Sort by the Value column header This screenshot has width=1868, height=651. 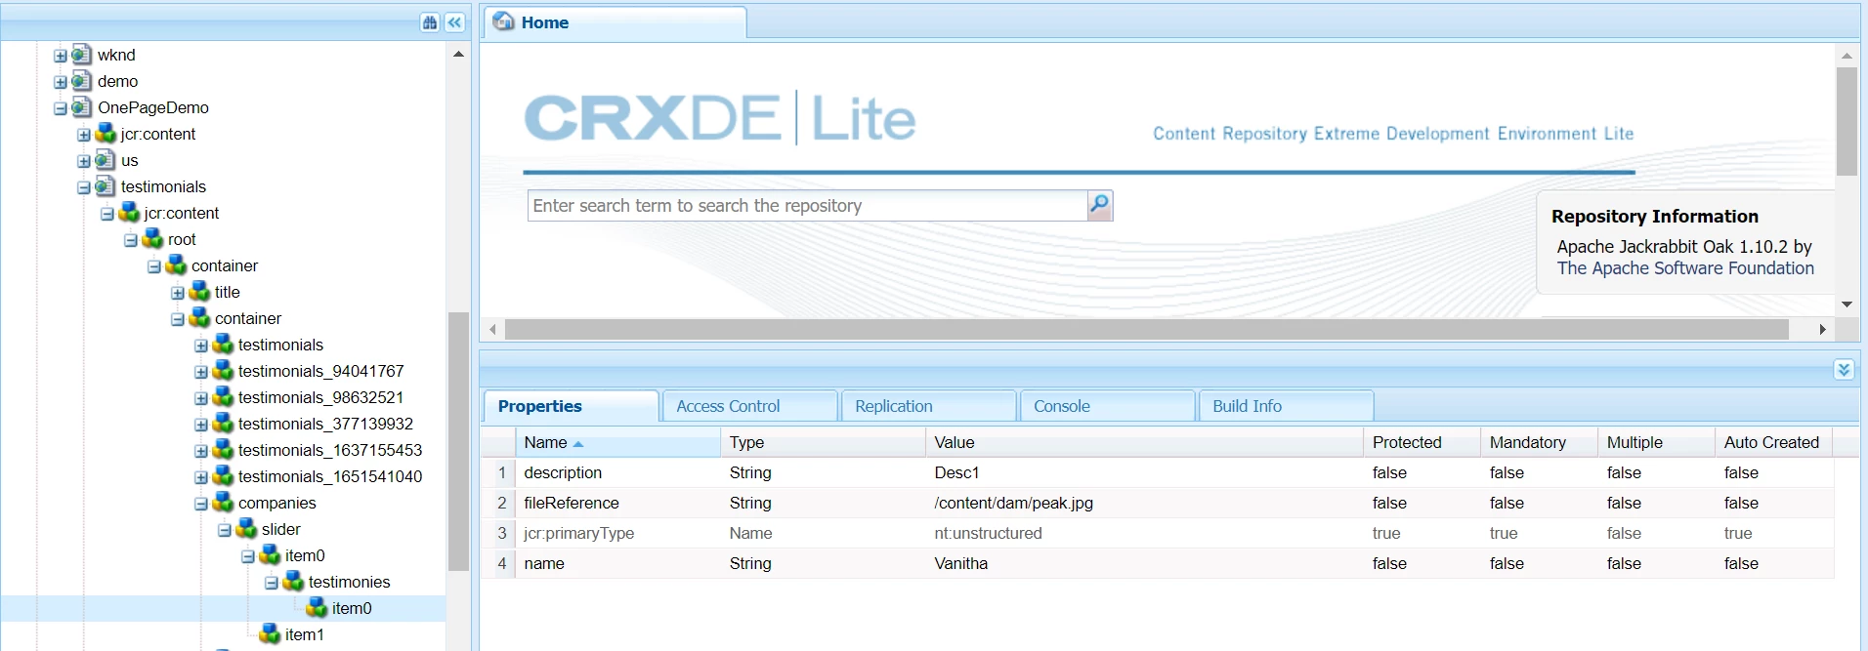tap(1144, 442)
